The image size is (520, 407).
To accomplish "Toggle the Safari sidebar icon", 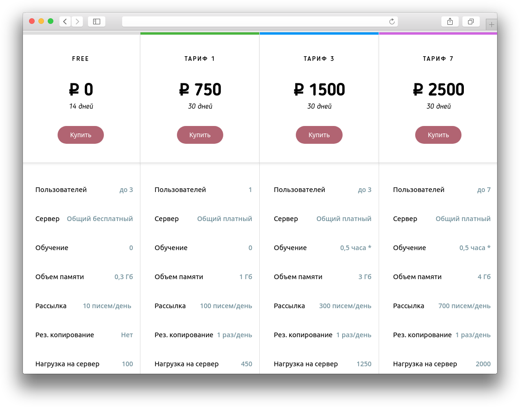I will point(96,22).
